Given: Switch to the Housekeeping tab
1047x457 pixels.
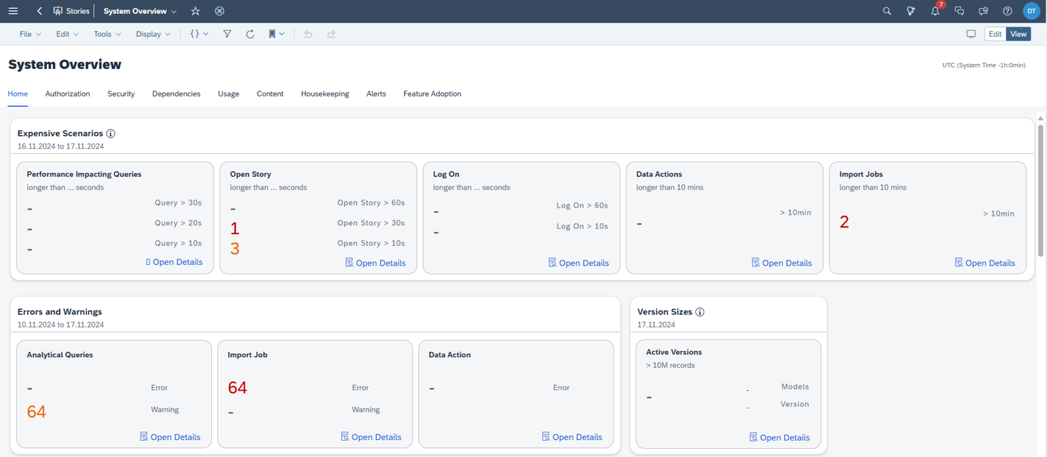Looking at the screenshot, I should coord(325,93).
